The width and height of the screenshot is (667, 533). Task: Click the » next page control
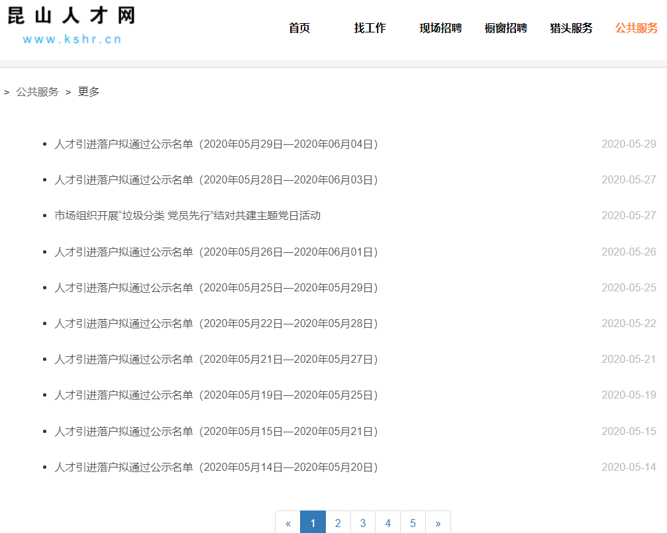[437, 522]
